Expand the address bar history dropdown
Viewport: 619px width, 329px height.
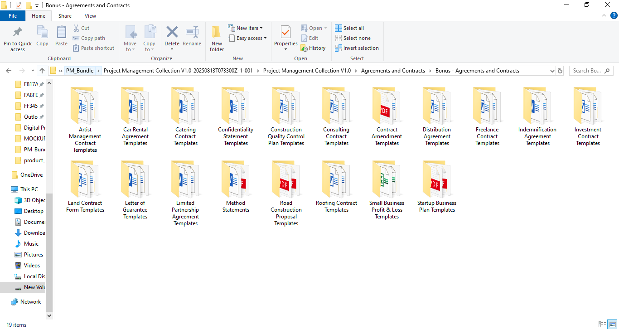552,71
